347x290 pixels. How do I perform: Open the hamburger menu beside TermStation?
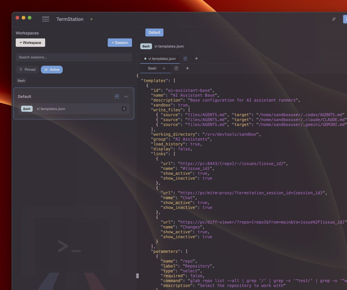click(46, 19)
